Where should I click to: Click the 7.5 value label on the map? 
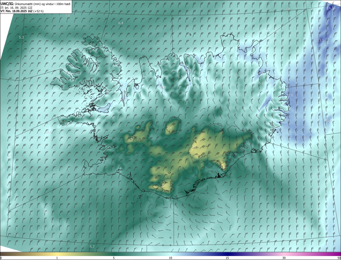coord(67,15)
